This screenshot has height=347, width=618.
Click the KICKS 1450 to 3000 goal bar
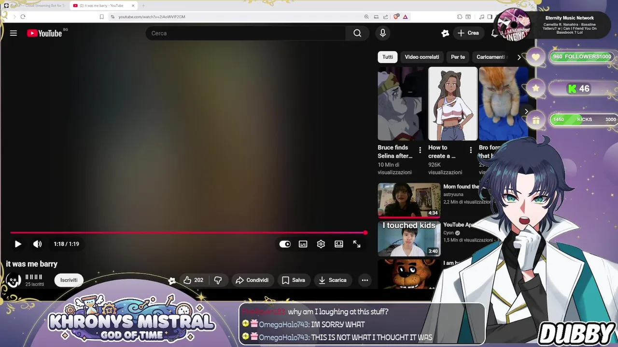[584, 120]
